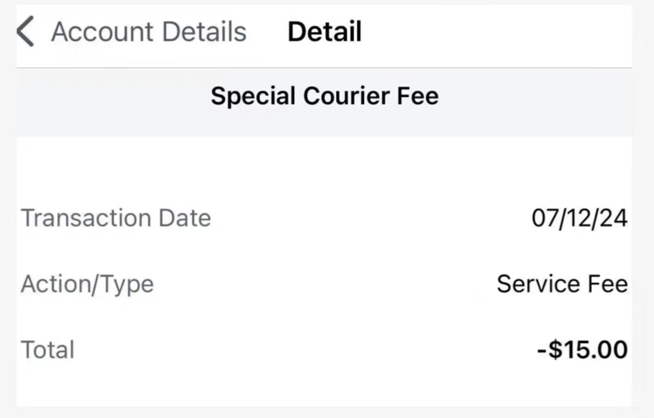Click blank card area below Total row
The width and height of the screenshot is (654, 418).
(324, 388)
